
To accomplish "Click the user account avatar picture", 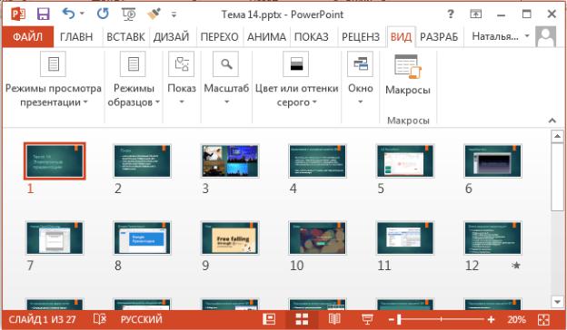I will tap(546, 36).
